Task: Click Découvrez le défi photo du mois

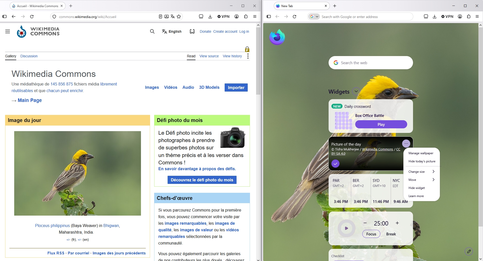Action: pyautogui.click(x=202, y=180)
